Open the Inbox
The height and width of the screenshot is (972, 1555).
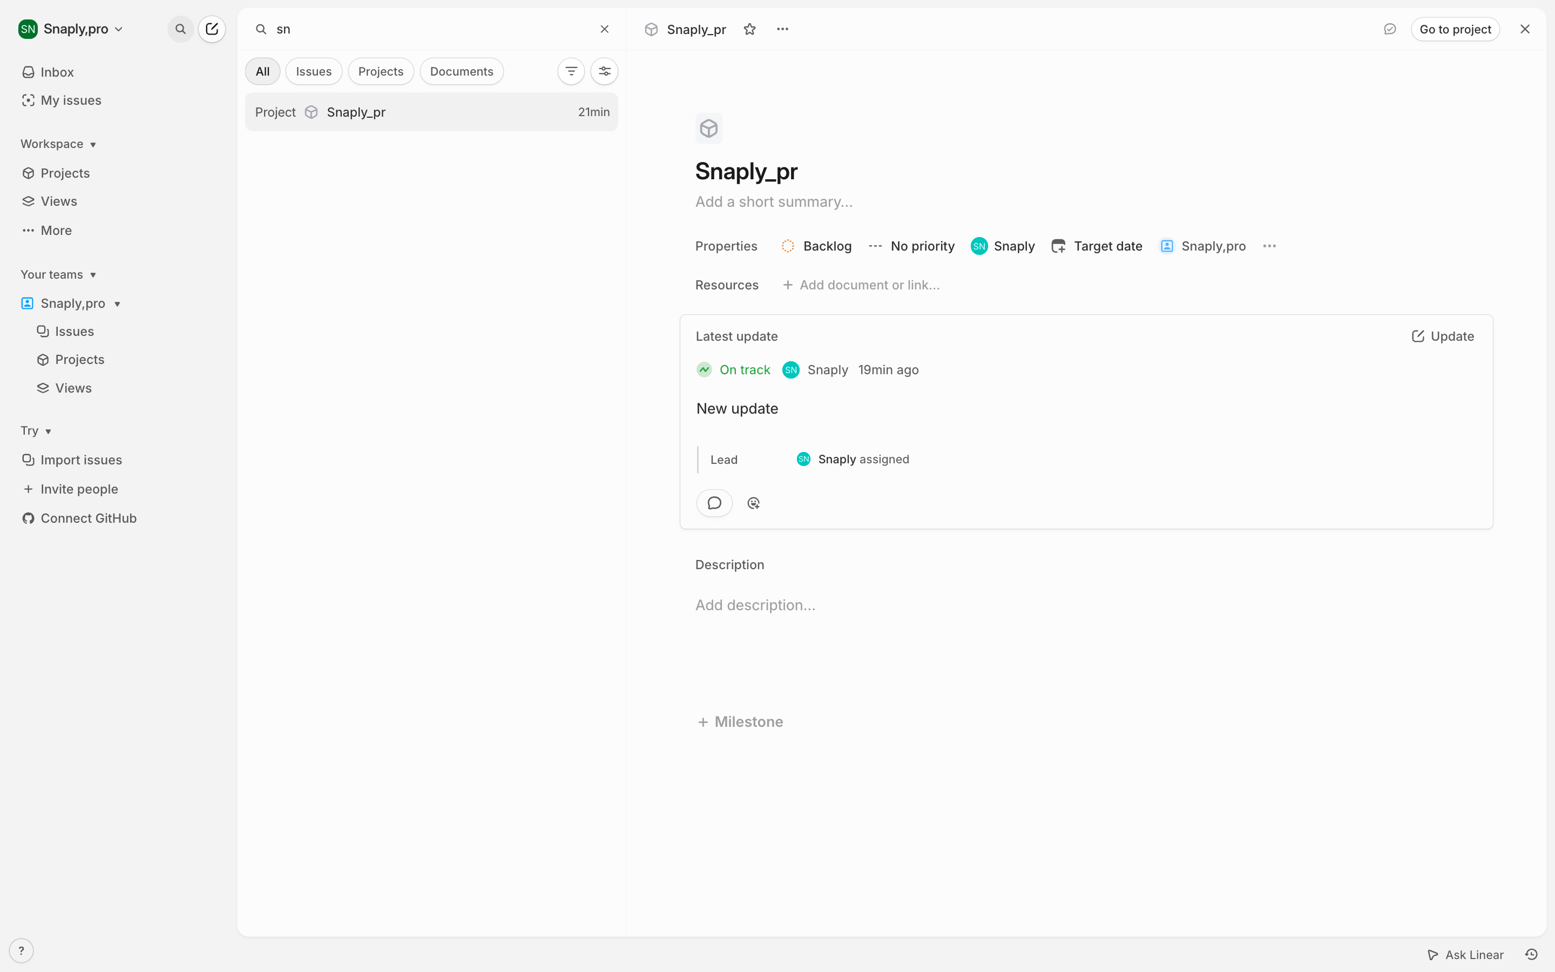coord(48,72)
